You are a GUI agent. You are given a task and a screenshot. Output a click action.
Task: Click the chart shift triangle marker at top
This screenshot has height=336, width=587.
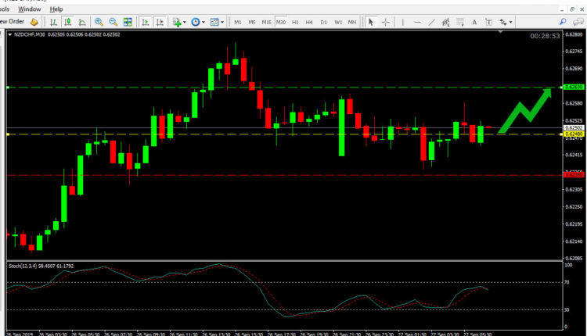(x=501, y=32)
